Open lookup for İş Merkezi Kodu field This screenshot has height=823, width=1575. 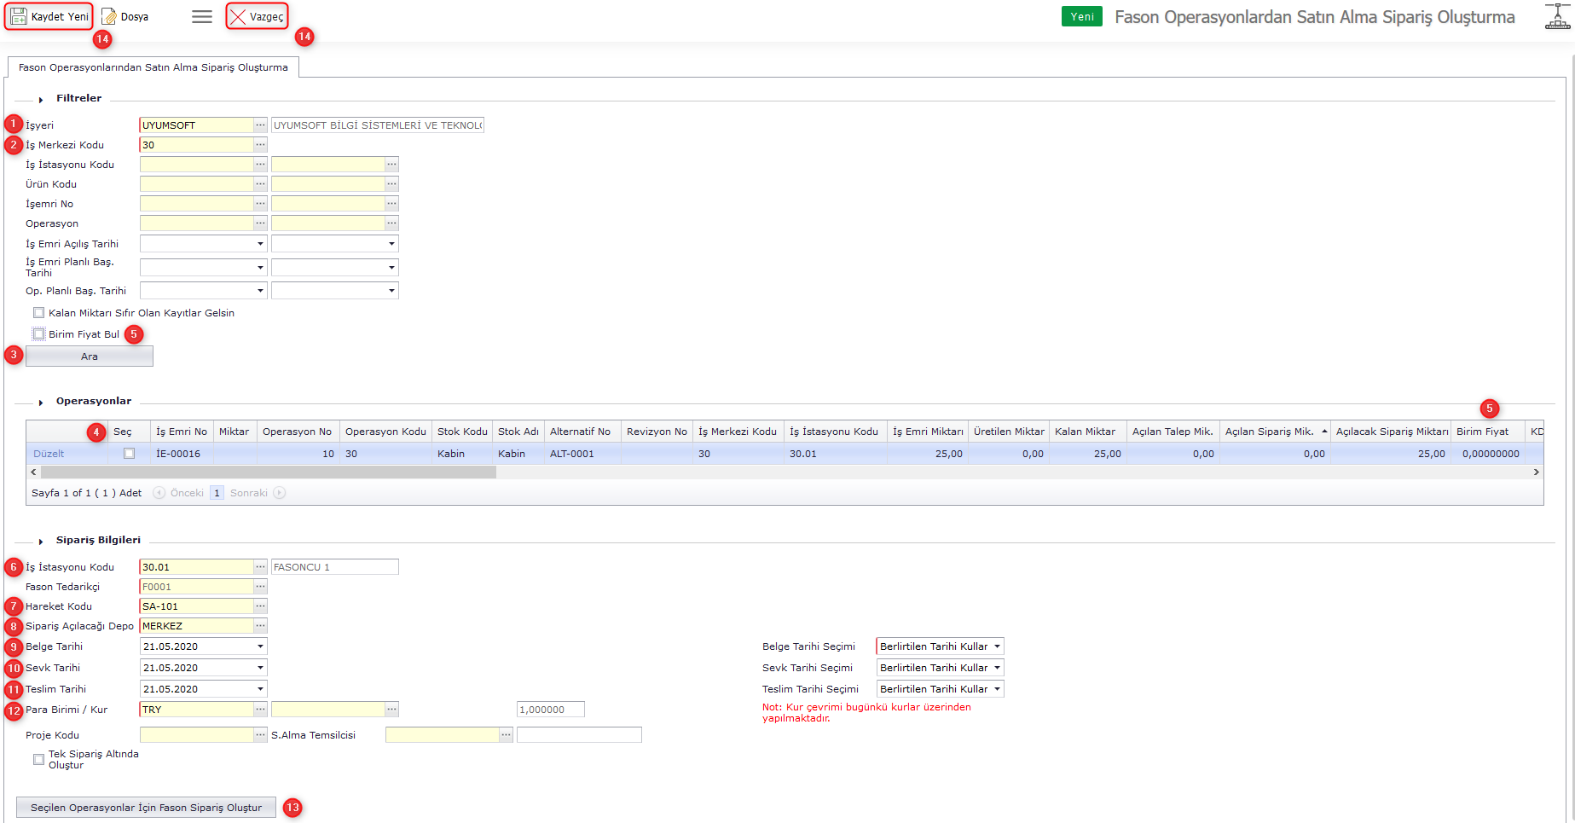[261, 145]
